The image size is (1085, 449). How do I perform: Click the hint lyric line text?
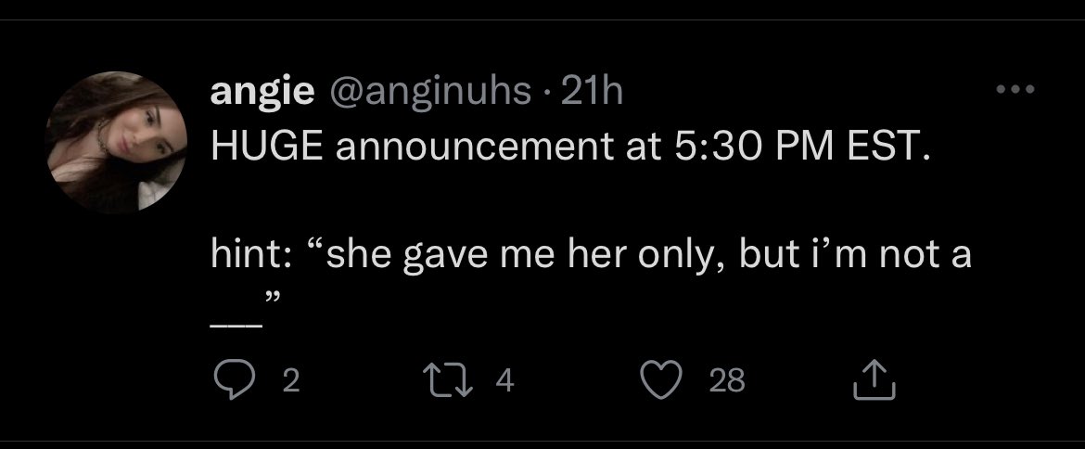click(x=591, y=254)
